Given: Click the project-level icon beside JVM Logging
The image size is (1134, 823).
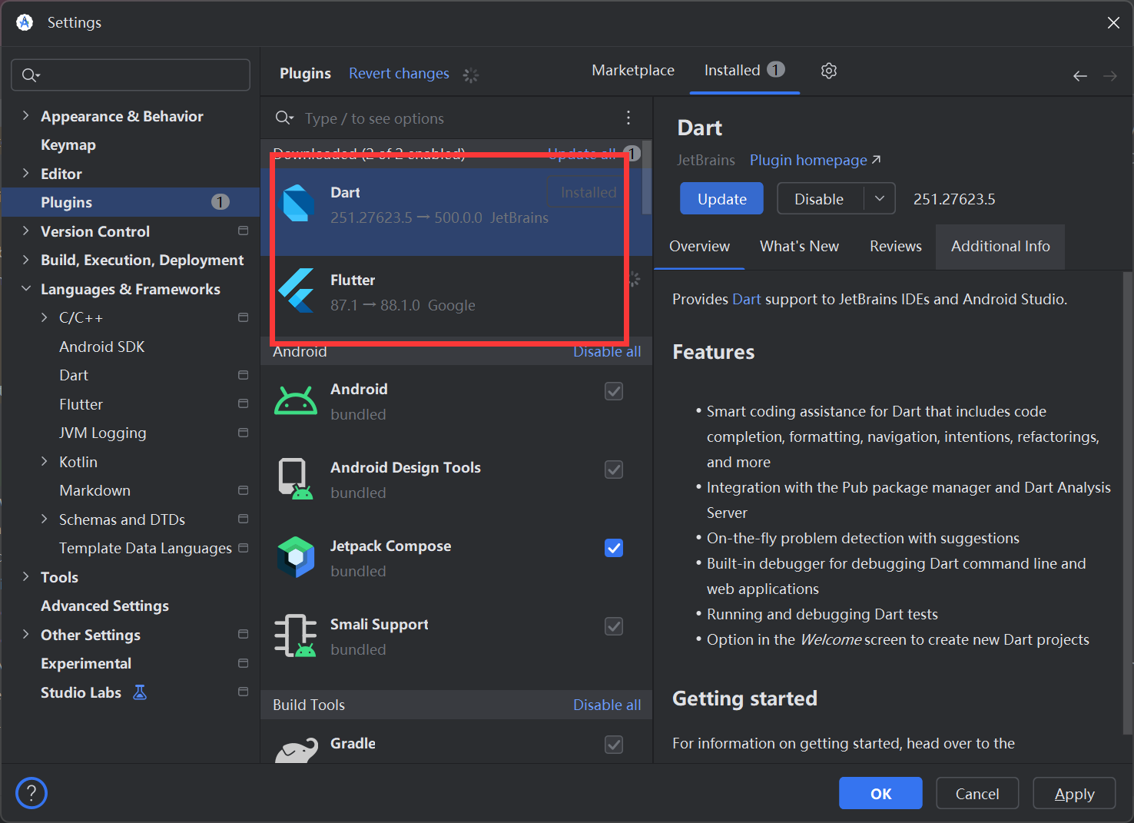Looking at the screenshot, I should pyautogui.click(x=244, y=433).
